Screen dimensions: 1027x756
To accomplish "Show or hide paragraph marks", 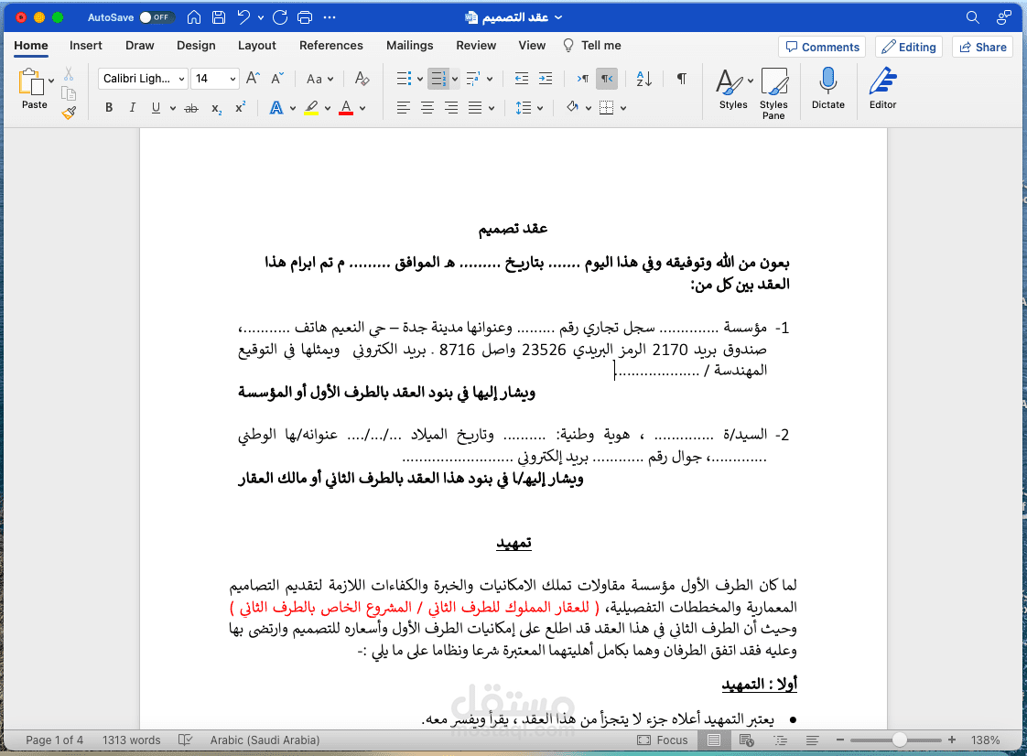I will (681, 79).
